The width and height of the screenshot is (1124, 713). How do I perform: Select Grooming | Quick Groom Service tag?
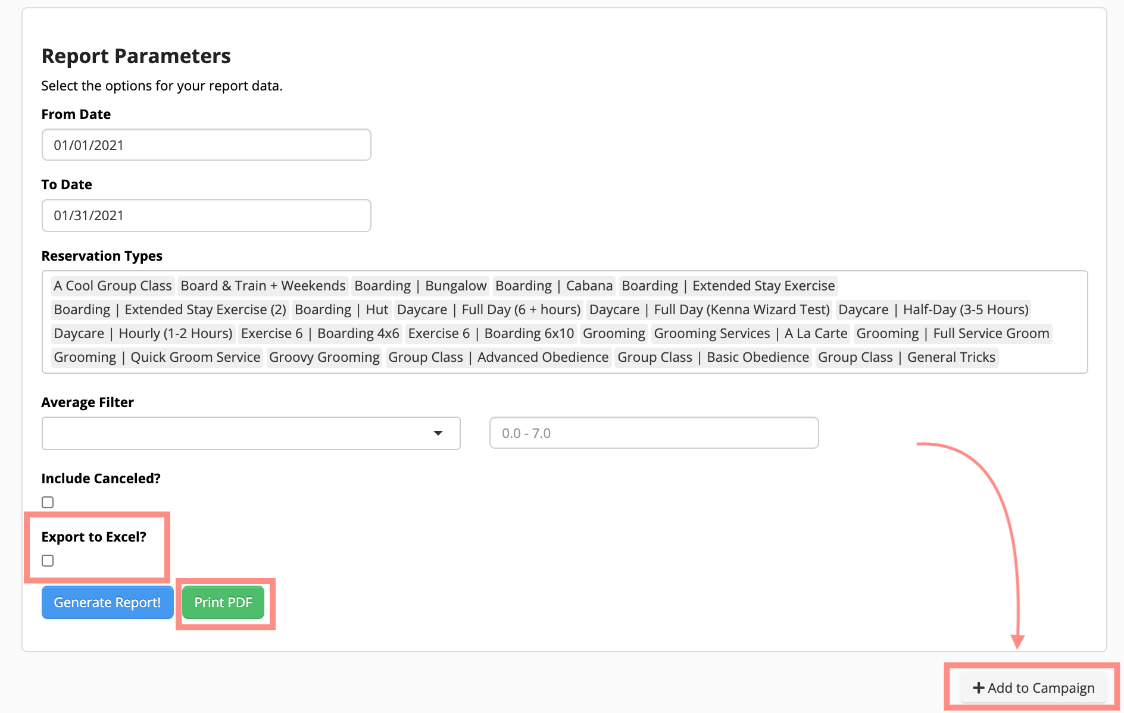pyautogui.click(x=157, y=357)
